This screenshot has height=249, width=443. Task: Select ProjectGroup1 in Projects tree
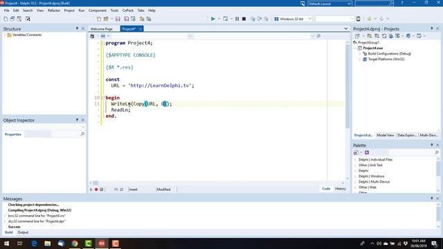(x=368, y=43)
